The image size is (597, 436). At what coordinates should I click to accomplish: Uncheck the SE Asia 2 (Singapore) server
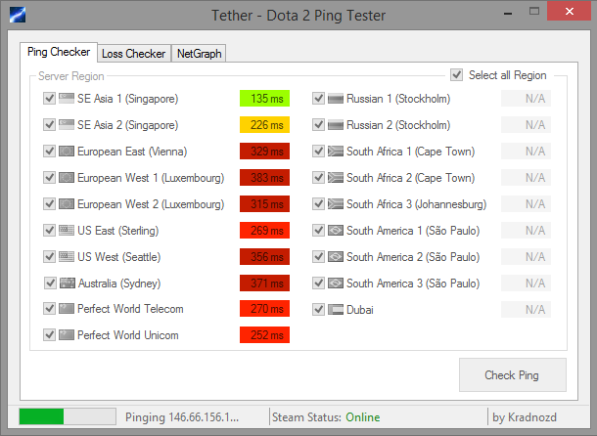pyautogui.click(x=50, y=125)
